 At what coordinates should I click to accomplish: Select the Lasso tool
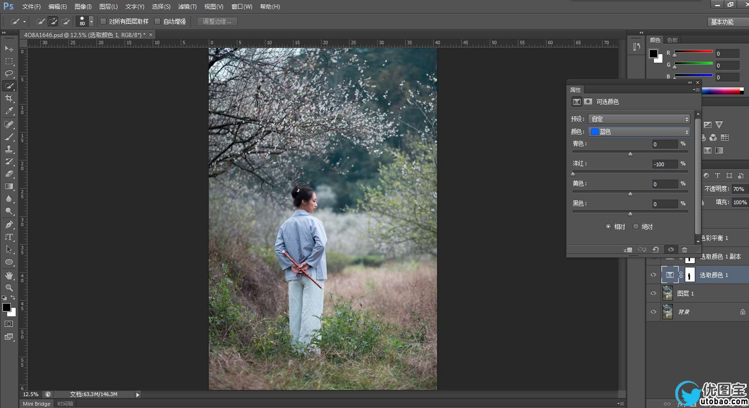pos(9,74)
